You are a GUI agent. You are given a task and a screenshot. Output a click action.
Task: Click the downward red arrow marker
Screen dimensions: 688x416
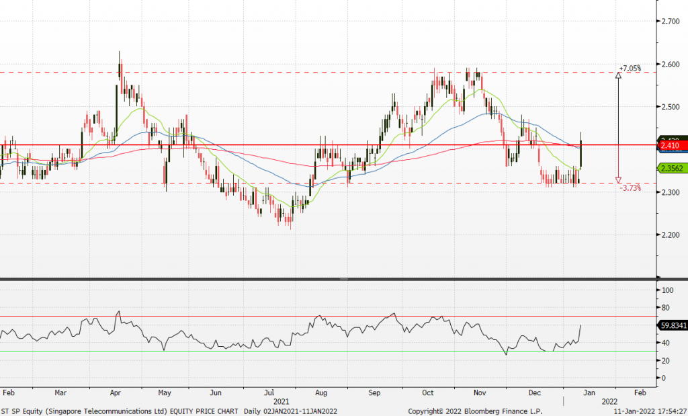click(x=618, y=180)
